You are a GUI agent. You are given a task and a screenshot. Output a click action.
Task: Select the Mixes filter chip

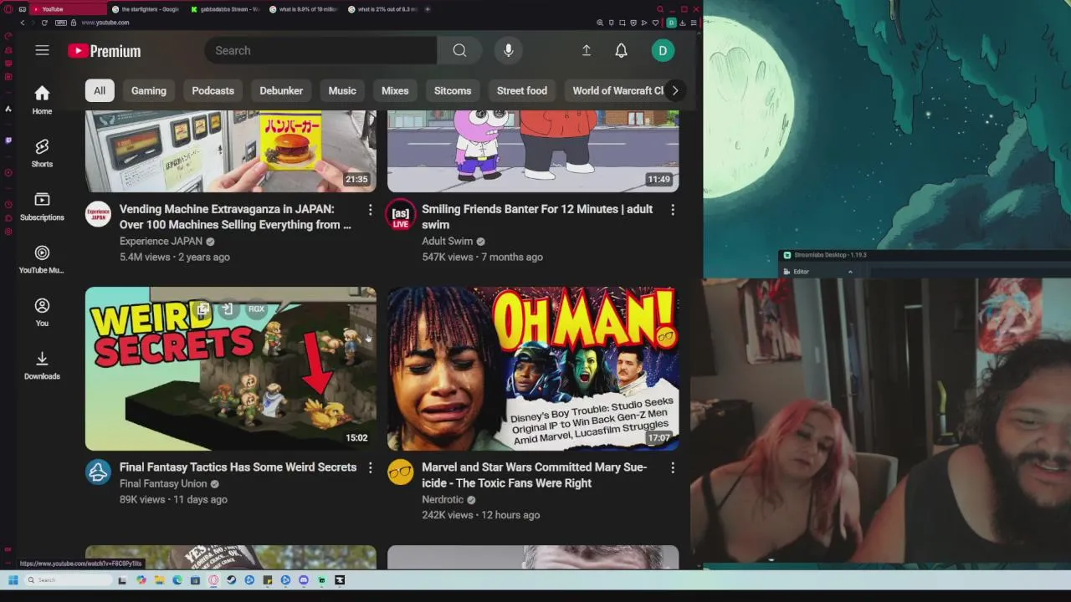(395, 90)
